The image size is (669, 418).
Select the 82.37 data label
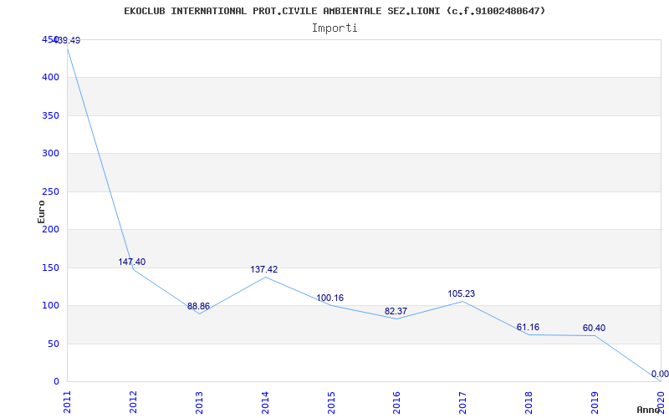point(396,311)
